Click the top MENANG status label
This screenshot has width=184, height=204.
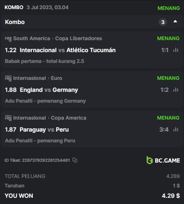point(169,8)
